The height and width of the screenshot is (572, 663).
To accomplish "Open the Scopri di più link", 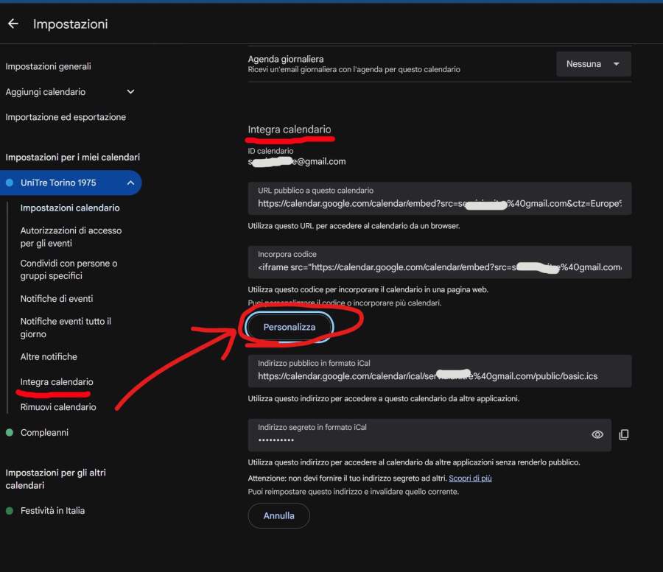I will click(x=470, y=478).
